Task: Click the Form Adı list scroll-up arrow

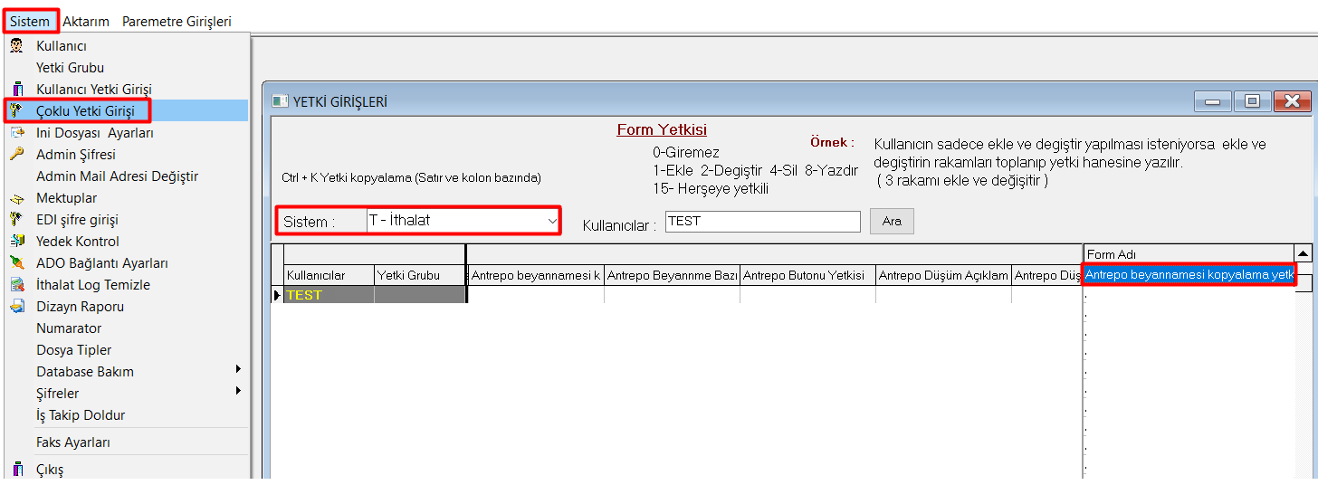Action: coord(1303,254)
